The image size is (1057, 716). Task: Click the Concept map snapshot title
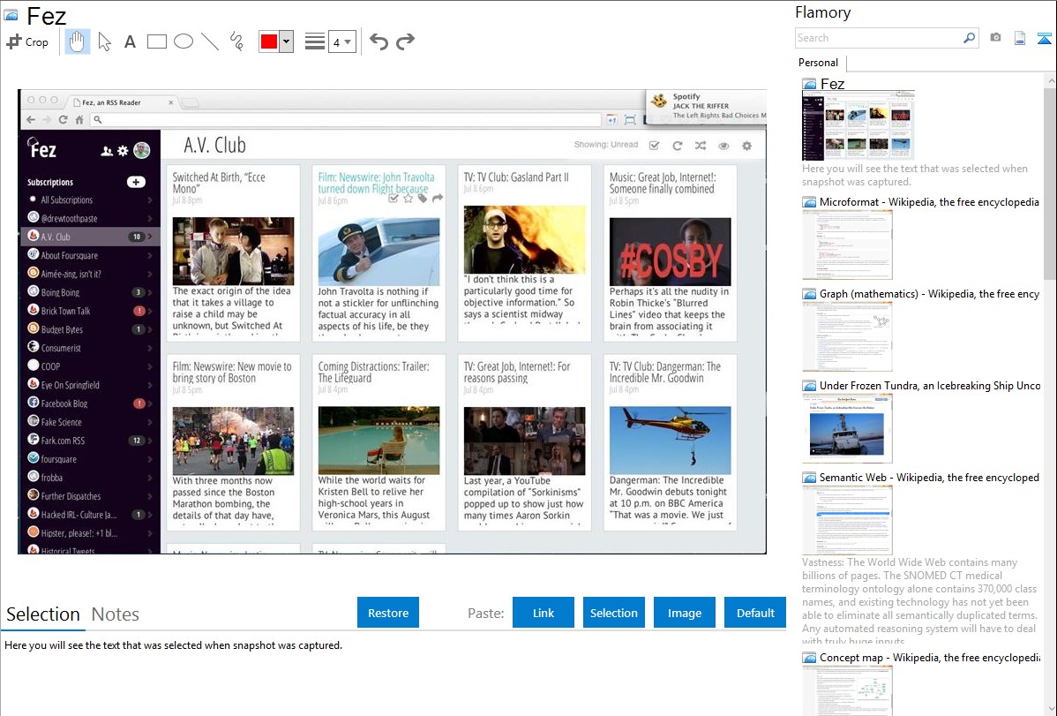tap(929, 658)
